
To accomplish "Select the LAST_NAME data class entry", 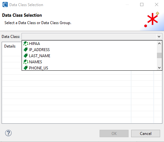I will click(40, 56).
